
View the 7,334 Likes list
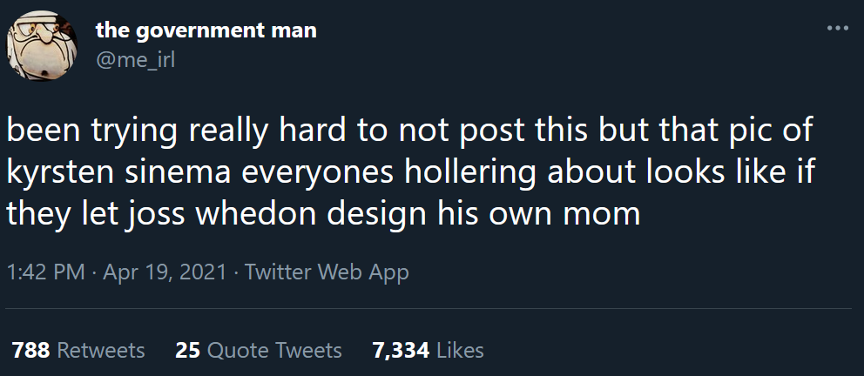click(427, 351)
